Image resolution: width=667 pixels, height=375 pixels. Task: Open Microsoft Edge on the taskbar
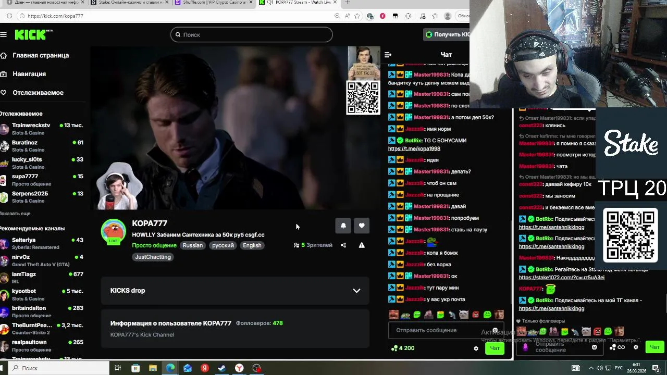[x=170, y=368]
